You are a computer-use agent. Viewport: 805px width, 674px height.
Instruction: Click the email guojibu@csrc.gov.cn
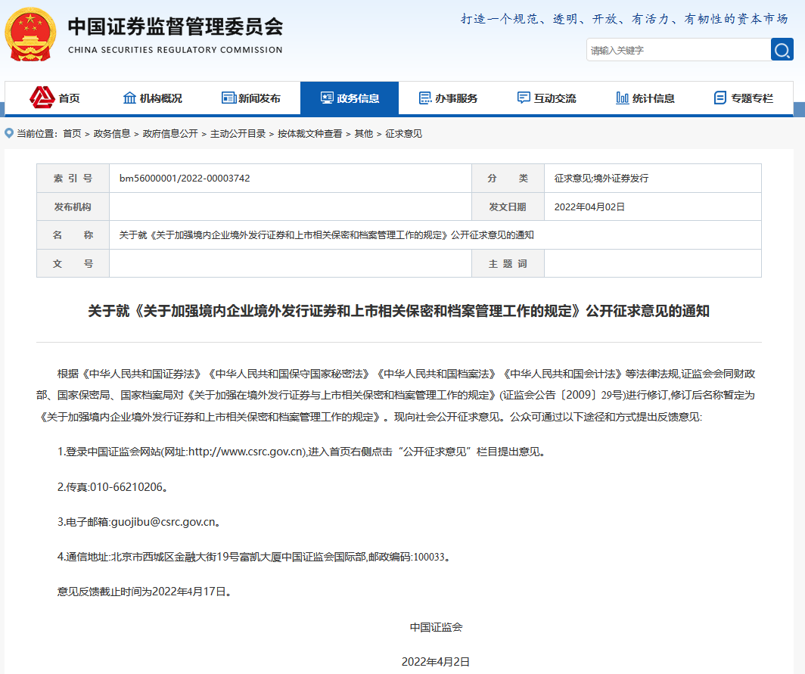[x=163, y=522]
